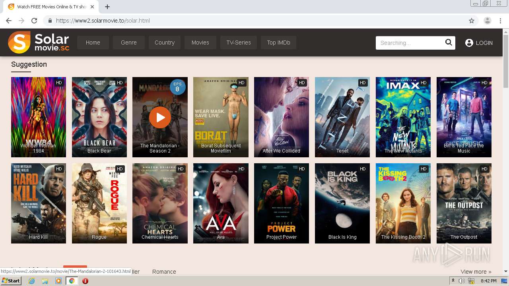509x286 pixels.
Task: Bookmark this page with star icon
Action: (472, 21)
